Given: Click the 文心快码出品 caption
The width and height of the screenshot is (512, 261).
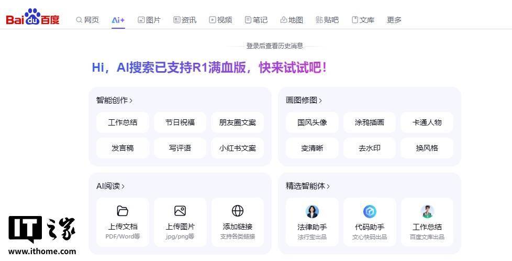Looking at the screenshot, I should click(x=370, y=237).
